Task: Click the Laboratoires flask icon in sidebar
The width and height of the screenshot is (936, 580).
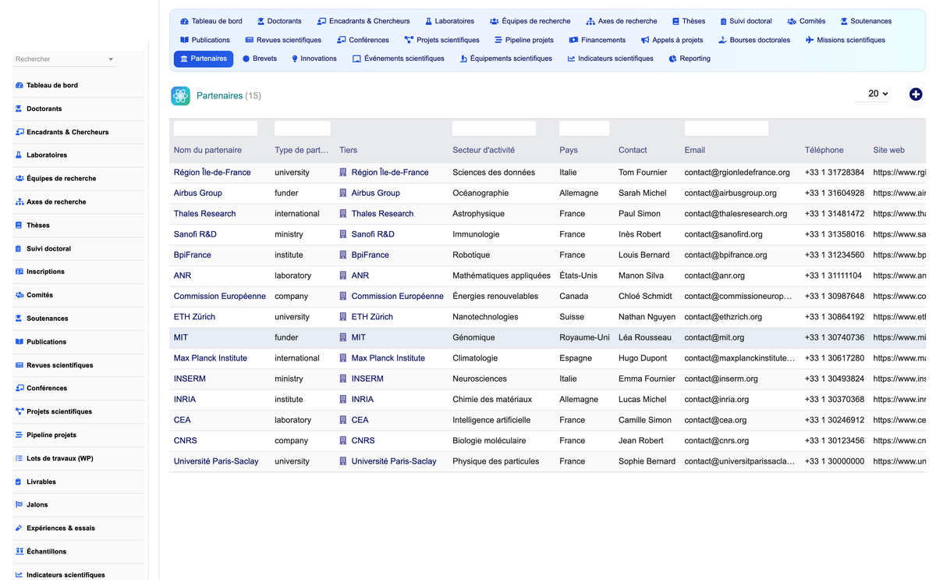Action: [x=19, y=155]
